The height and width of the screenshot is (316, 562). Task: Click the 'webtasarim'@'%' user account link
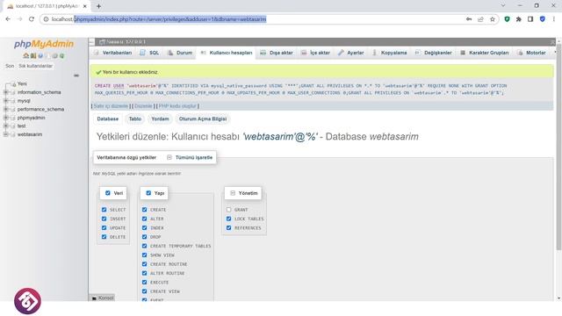click(280, 137)
